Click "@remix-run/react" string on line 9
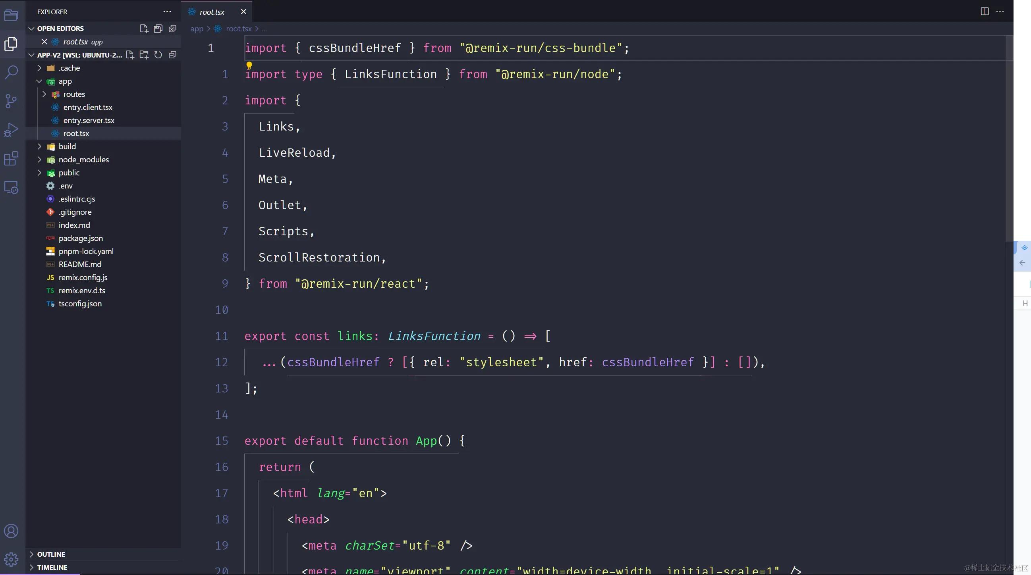The image size is (1031, 575). point(359,283)
